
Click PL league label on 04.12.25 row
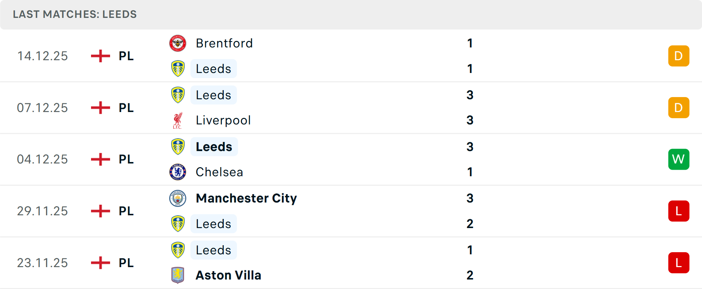tap(126, 159)
